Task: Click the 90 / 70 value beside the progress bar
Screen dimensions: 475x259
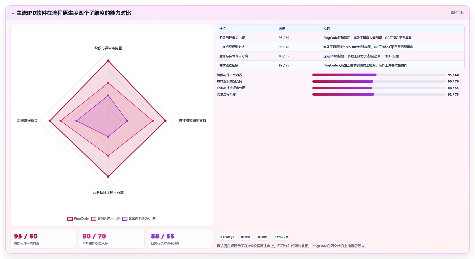Action: 453,81
